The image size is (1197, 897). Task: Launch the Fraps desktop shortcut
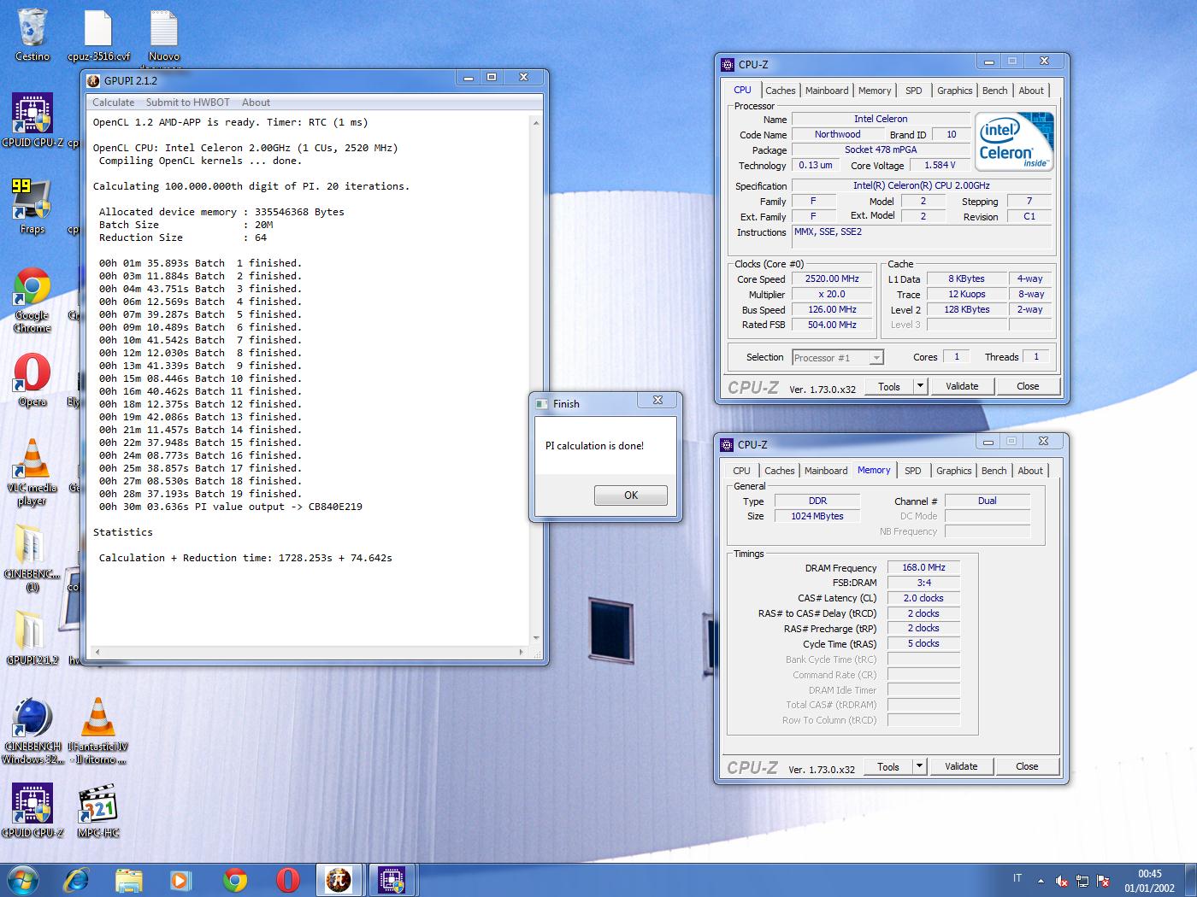pyautogui.click(x=32, y=205)
